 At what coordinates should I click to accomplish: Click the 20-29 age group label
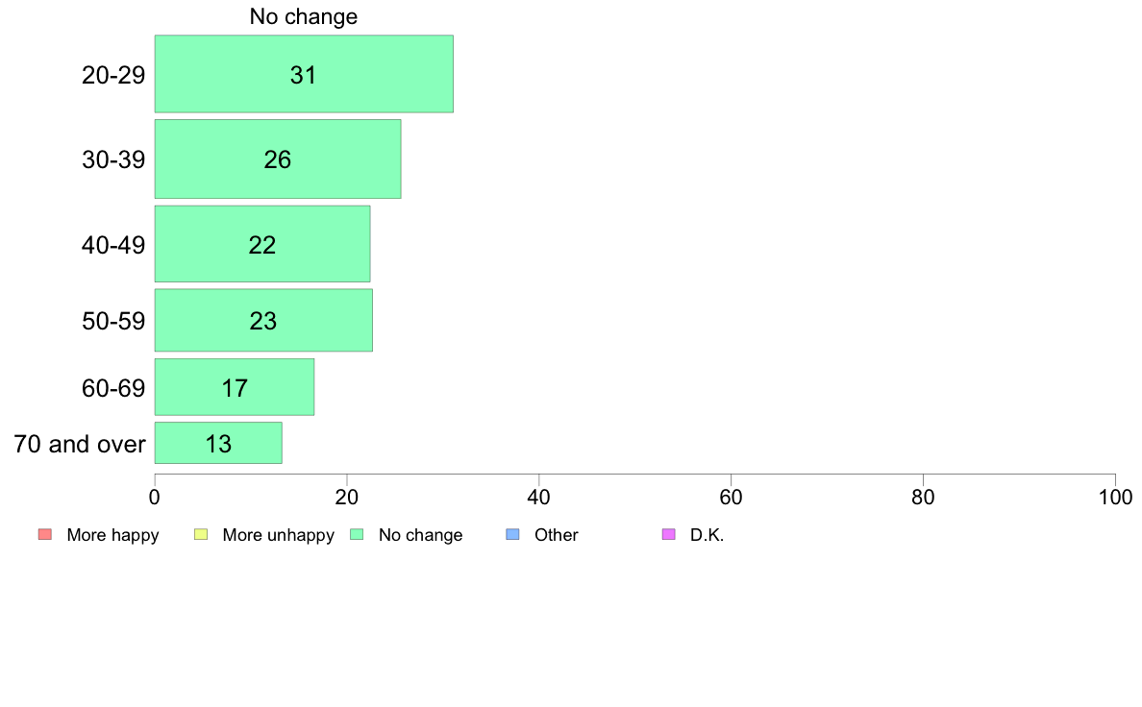tap(113, 75)
